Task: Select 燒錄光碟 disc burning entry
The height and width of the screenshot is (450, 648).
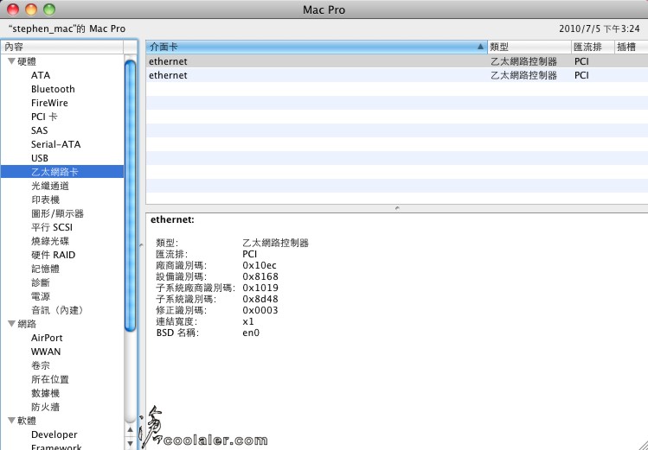Action: 50,241
